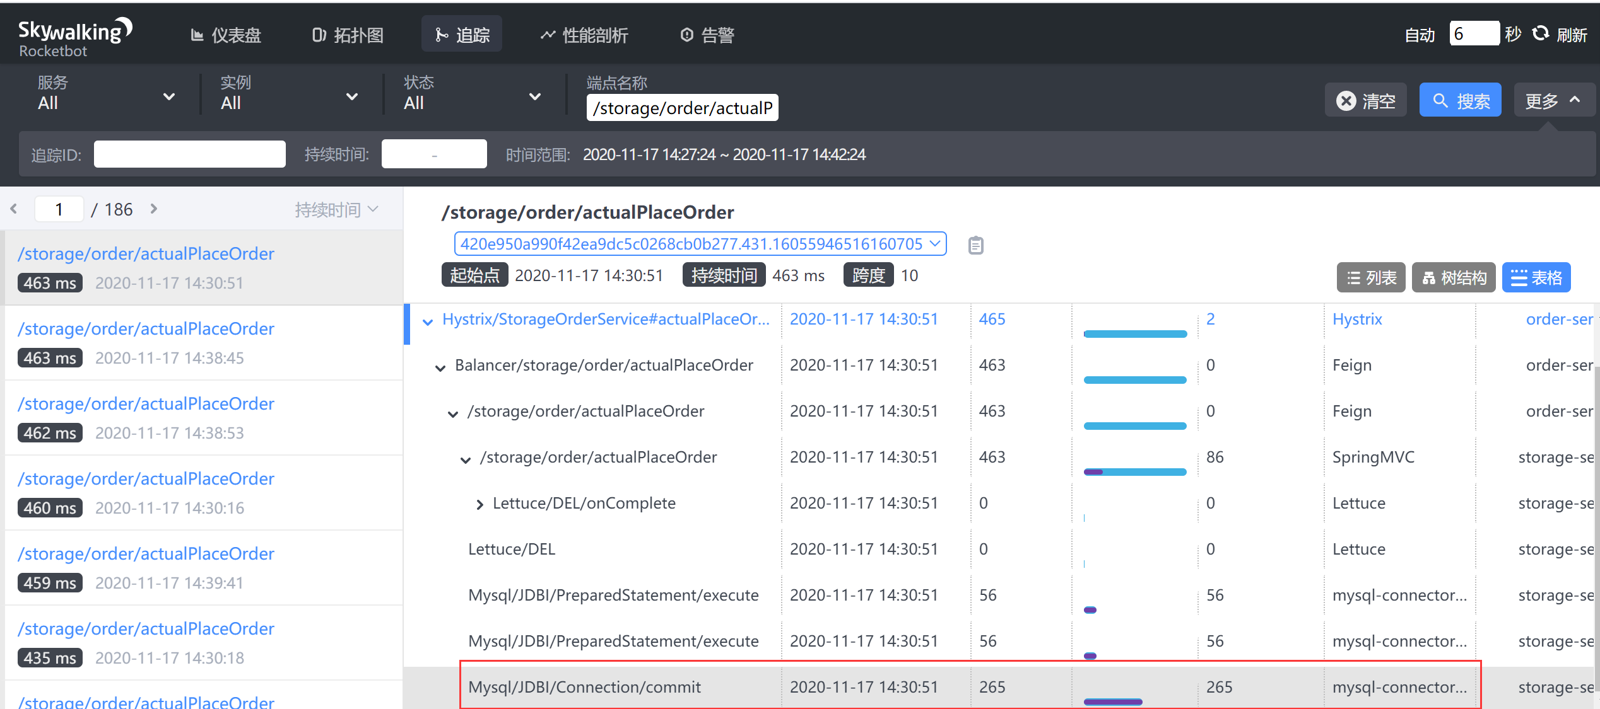Image resolution: width=1600 pixels, height=709 pixels.
Task: Click the Connection/commit duration bar
Action: click(x=1113, y=701)
